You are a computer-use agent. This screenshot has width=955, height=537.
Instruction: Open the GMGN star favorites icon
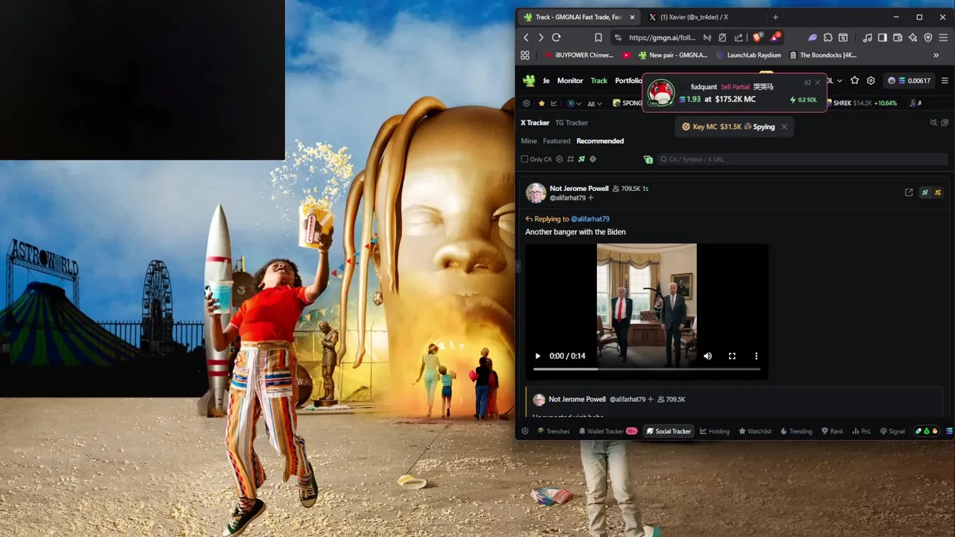pos(855,81)
